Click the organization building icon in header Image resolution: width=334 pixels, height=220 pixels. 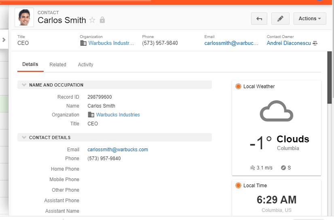click(x=83, y=43)
